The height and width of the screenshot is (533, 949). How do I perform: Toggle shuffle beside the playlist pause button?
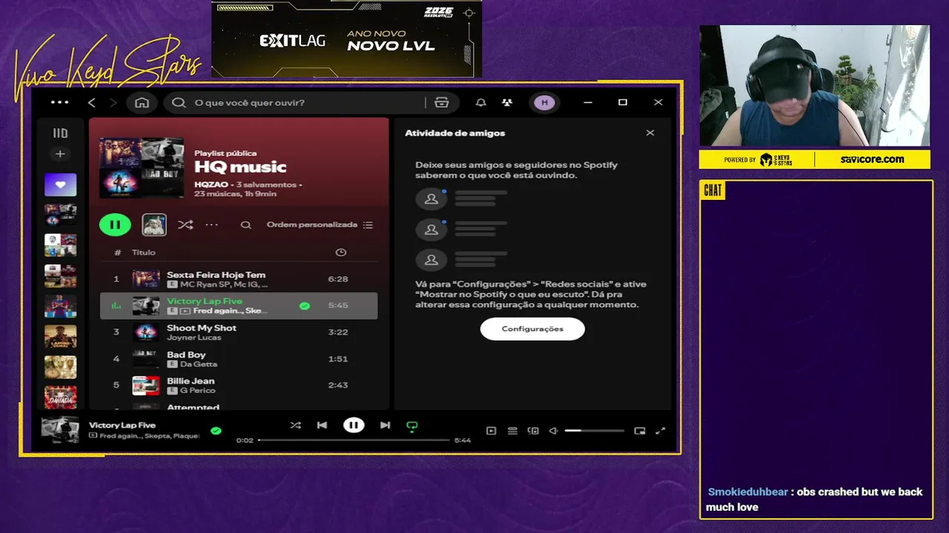[x=185, y=225]
